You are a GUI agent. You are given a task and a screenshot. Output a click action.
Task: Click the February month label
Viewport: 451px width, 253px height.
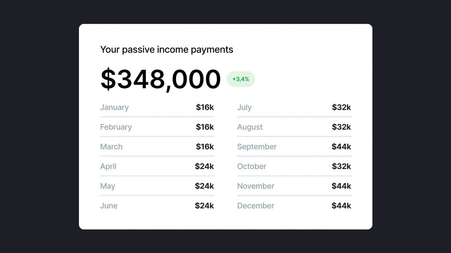pyautogui.click(x=116, y=127)
